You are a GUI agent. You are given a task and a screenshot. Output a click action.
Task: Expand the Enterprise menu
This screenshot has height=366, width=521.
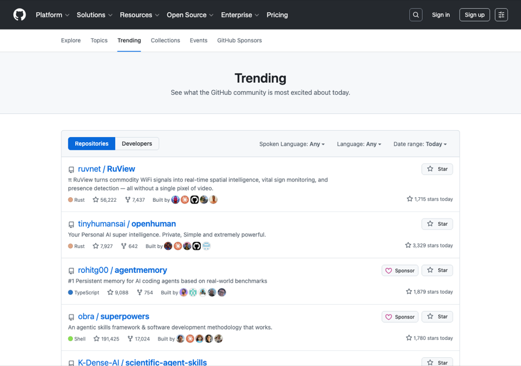tap(240, 15)
